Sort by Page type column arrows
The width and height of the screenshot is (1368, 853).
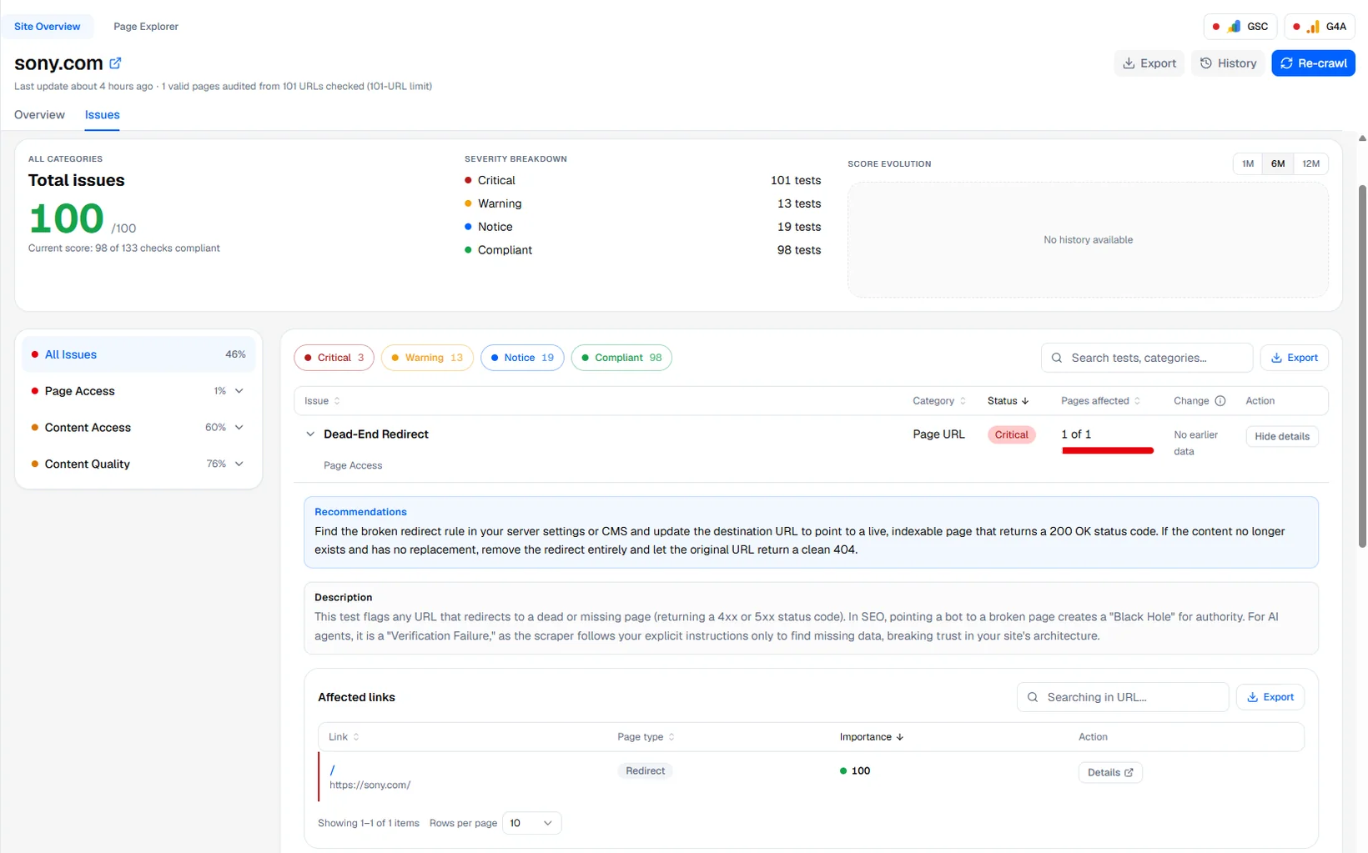point(671,737)
